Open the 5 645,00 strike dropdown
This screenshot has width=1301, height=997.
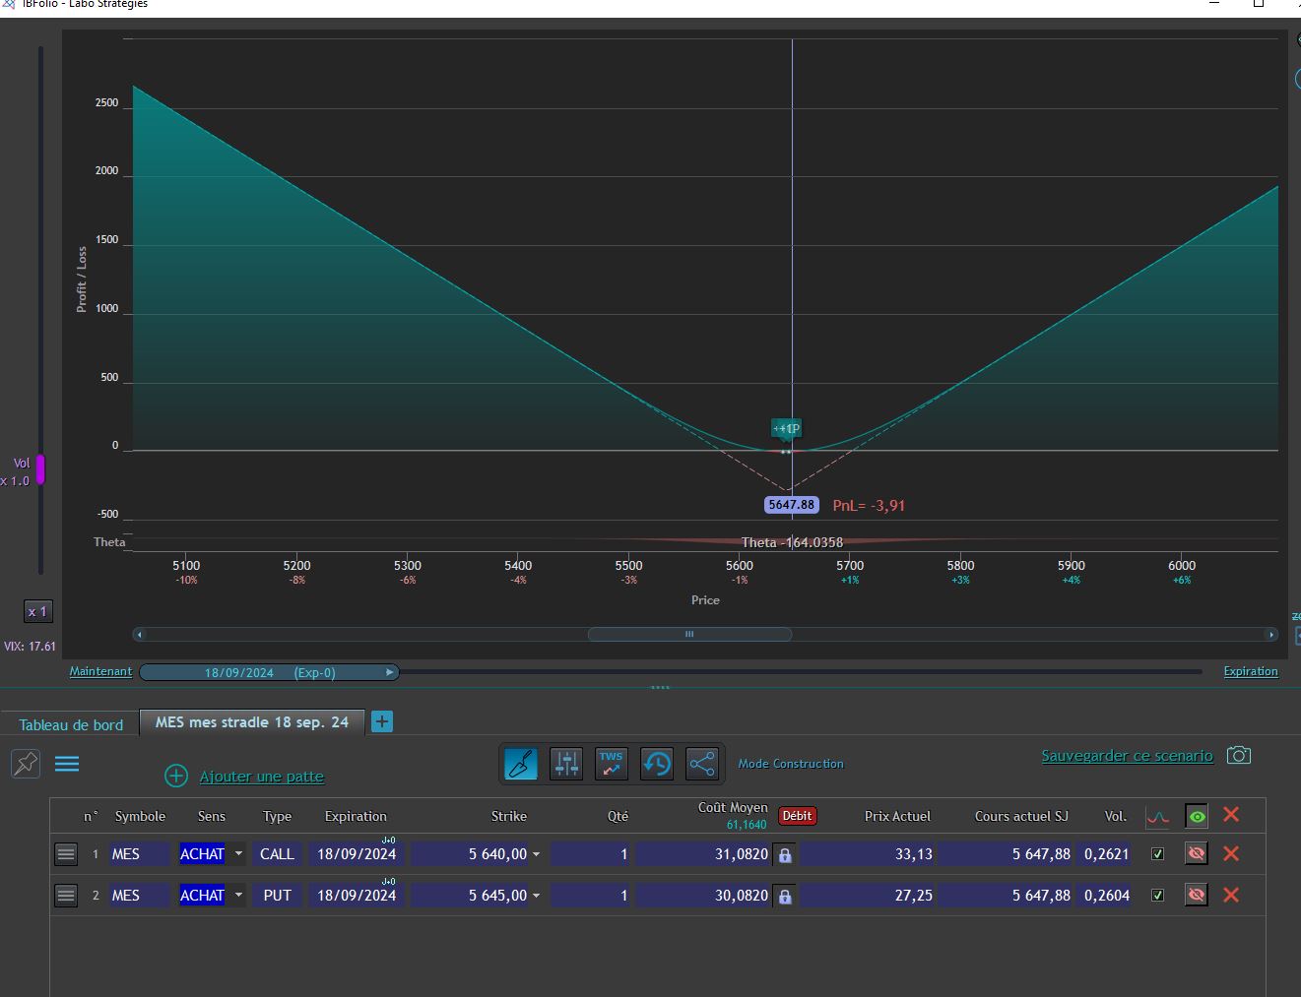pos(536,896)
